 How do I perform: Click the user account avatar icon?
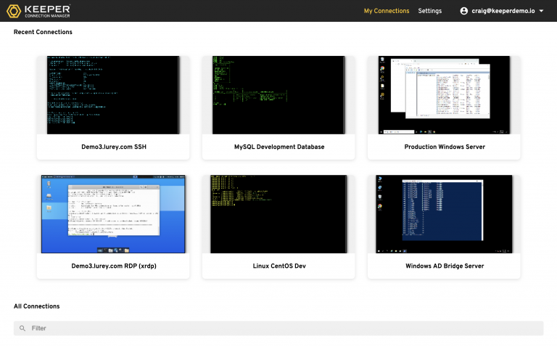(464, 11)
